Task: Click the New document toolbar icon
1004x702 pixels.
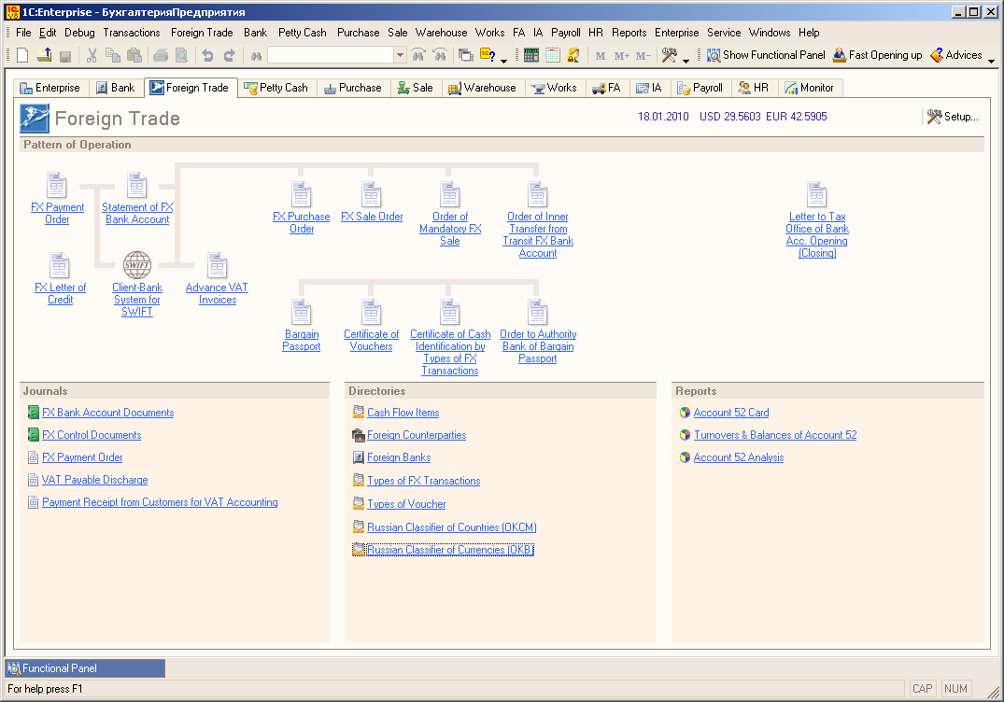Action: point(22,55)
